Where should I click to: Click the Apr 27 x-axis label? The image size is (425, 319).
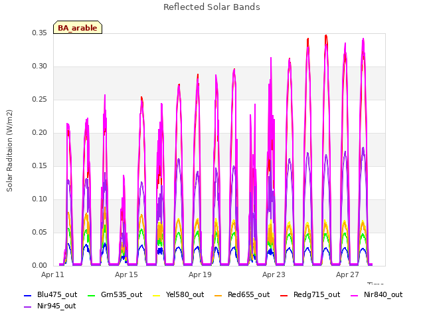[x=347, y=274]
